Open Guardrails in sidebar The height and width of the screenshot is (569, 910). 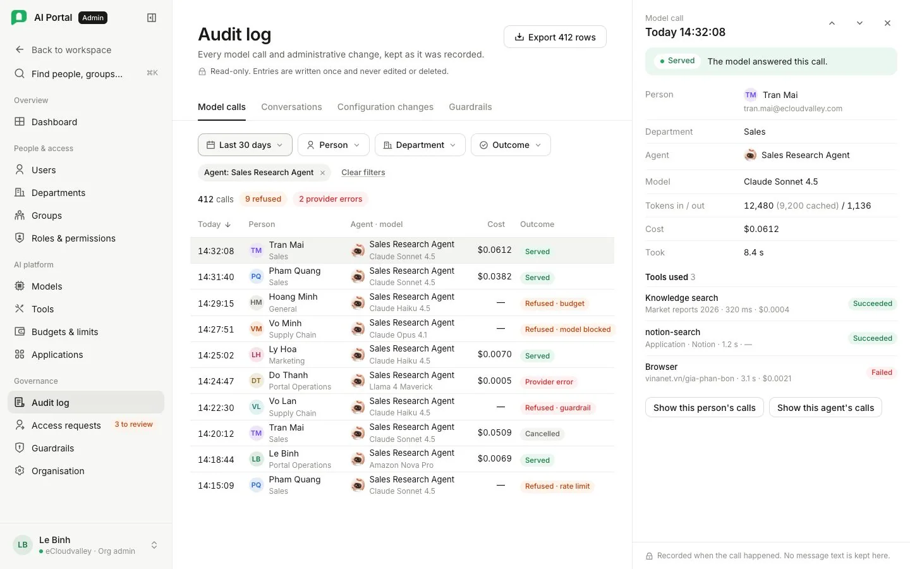[86, 448]
